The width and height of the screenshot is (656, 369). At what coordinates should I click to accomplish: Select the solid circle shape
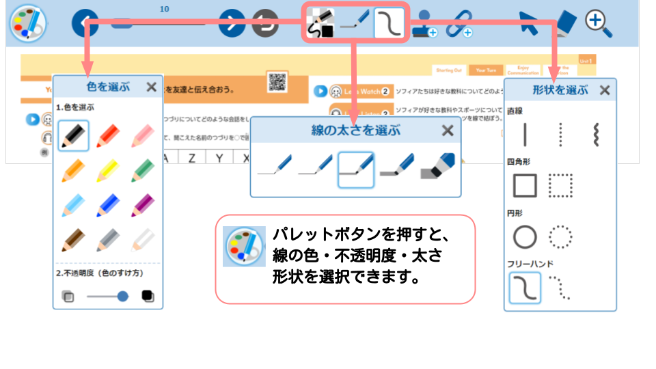[x=525, y=238]
